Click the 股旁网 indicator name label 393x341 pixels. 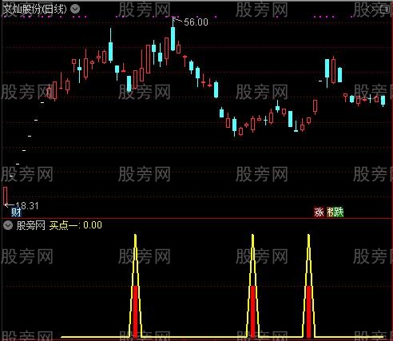(30, 225)
